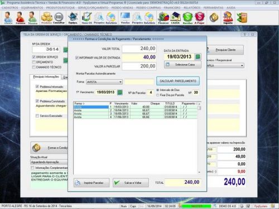This screenshot has height=209, width=279.
Task: Toggle Problema Informado checkbox
Action: 37,86
